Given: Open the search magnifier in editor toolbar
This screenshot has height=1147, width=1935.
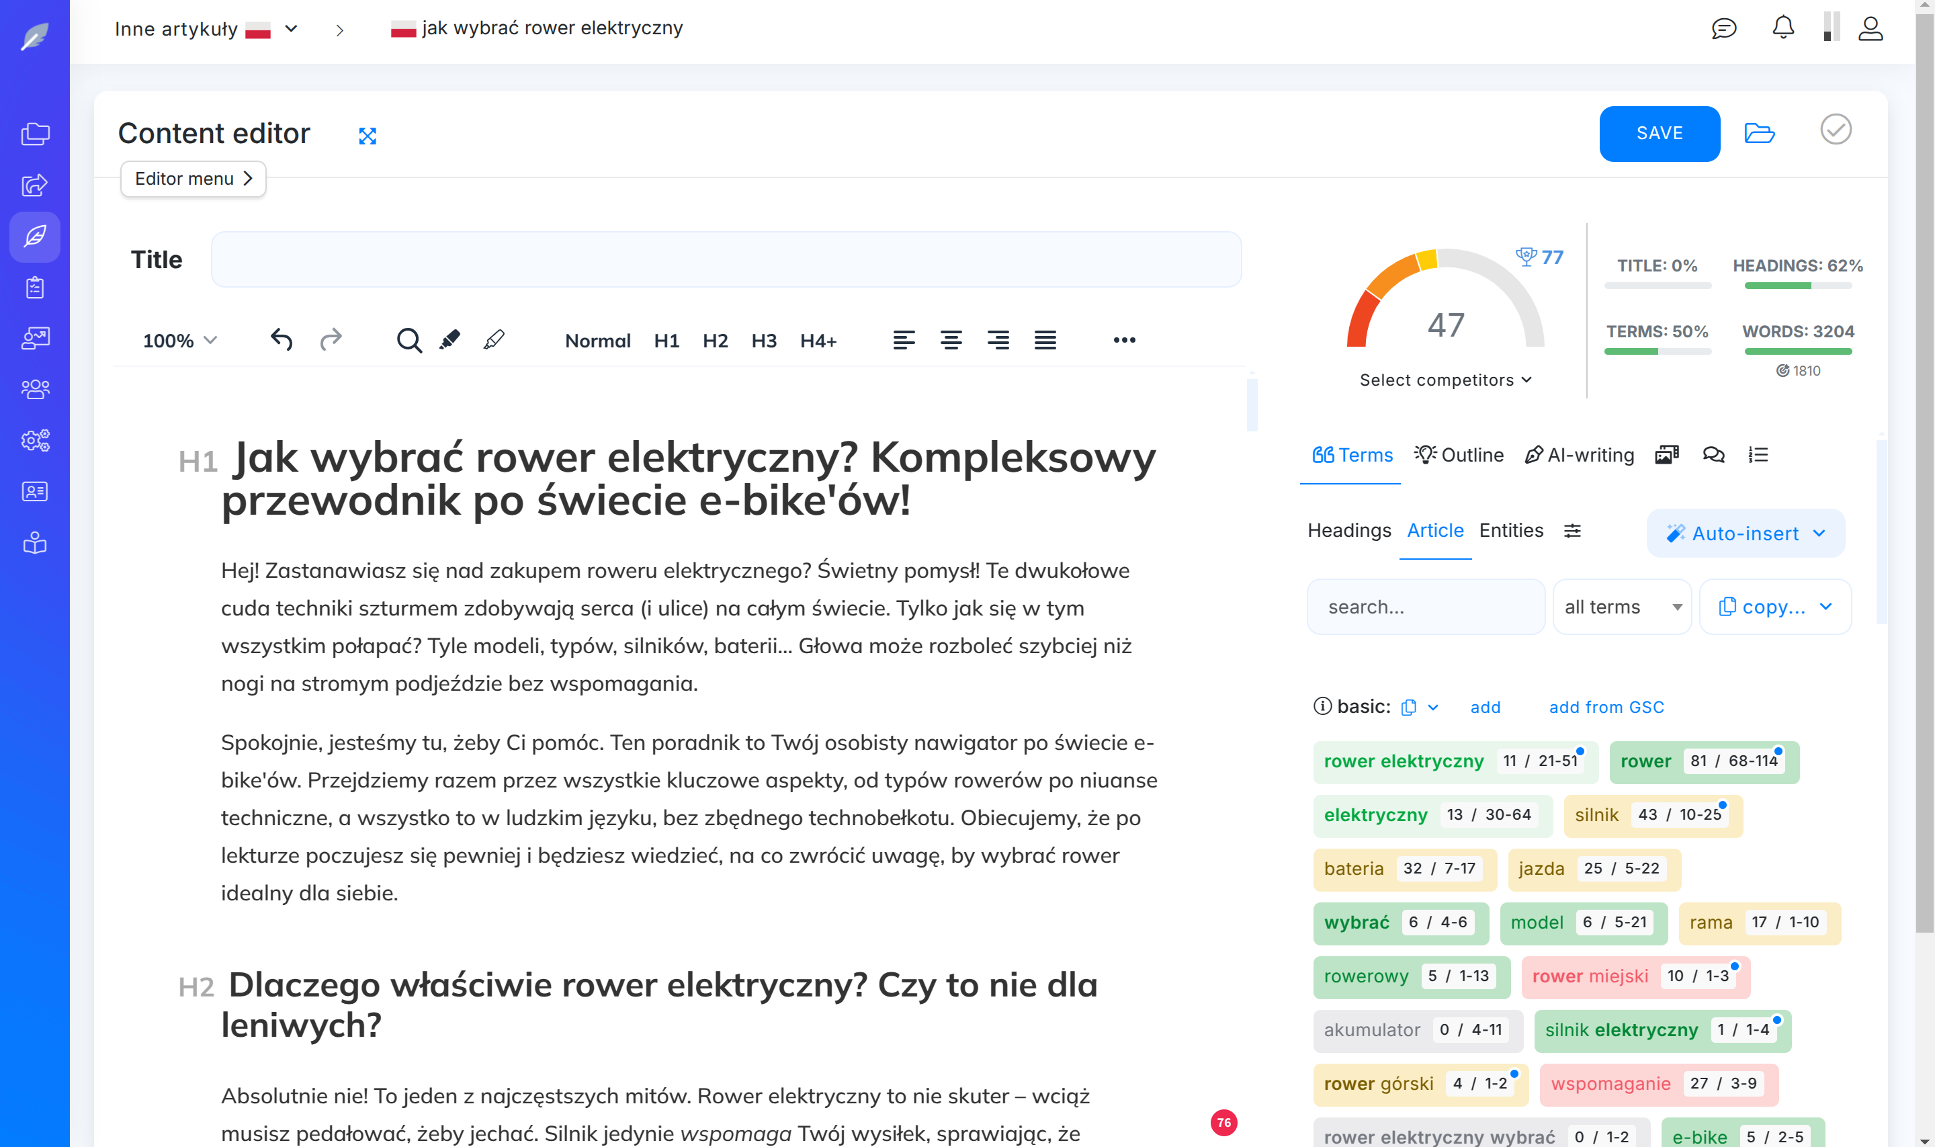Looking at the screenshot, I should click(x=408, y=340).
